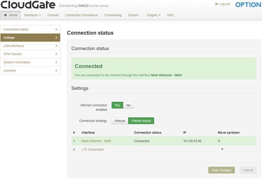Select Priority-based connection strategy
Viewport: 262px width, 179px height.
141,121
